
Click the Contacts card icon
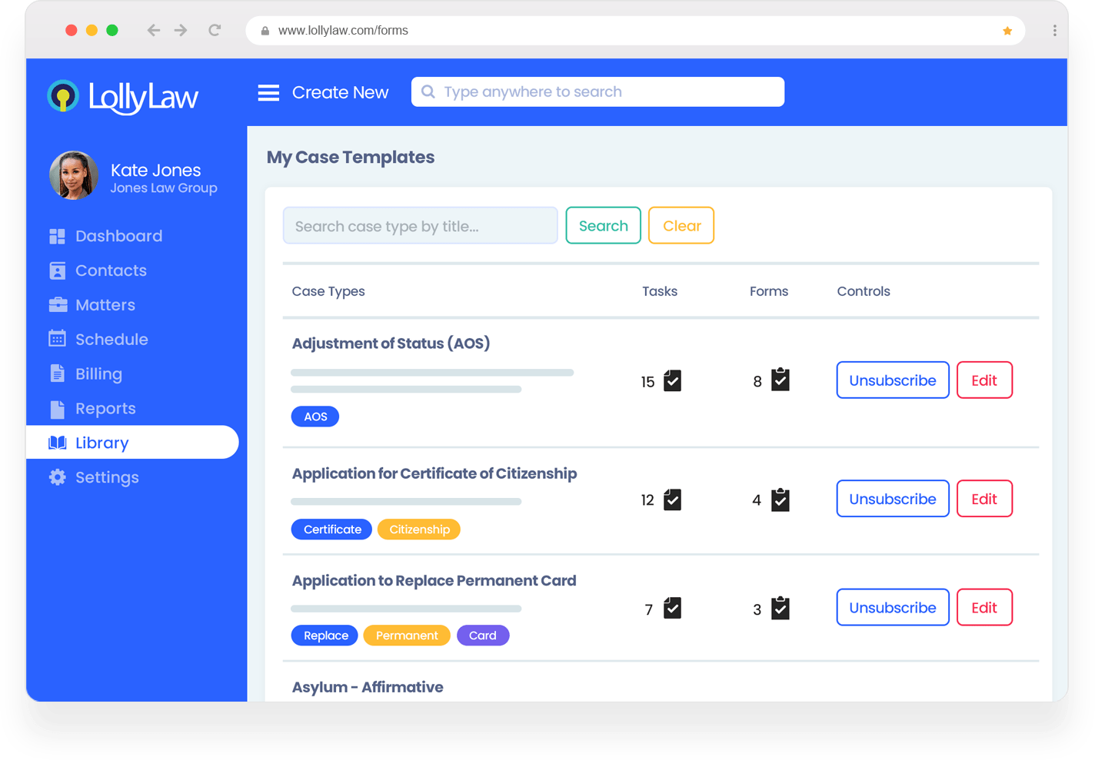tap(57, 270)
